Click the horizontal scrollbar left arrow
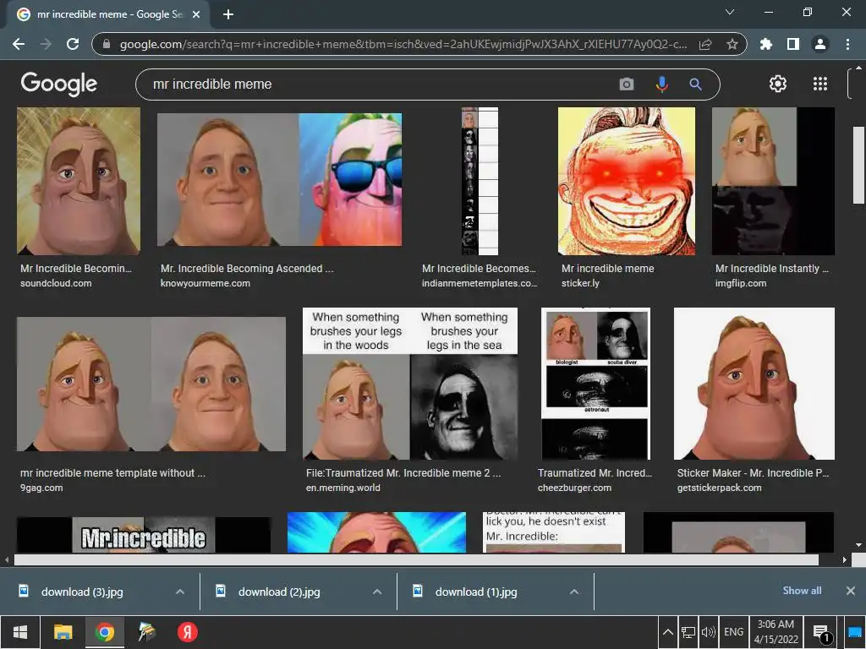This screenshot has width=866, height=649. pos(6,559)
